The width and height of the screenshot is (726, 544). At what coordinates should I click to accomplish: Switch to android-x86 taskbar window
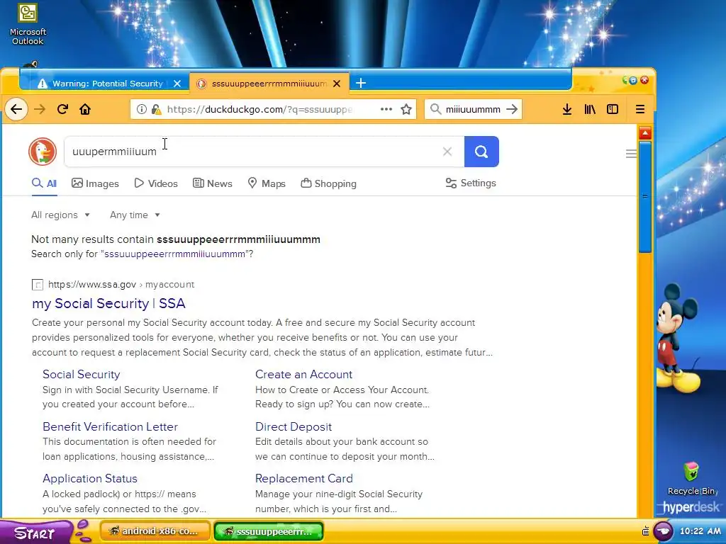tap(155, 531)
